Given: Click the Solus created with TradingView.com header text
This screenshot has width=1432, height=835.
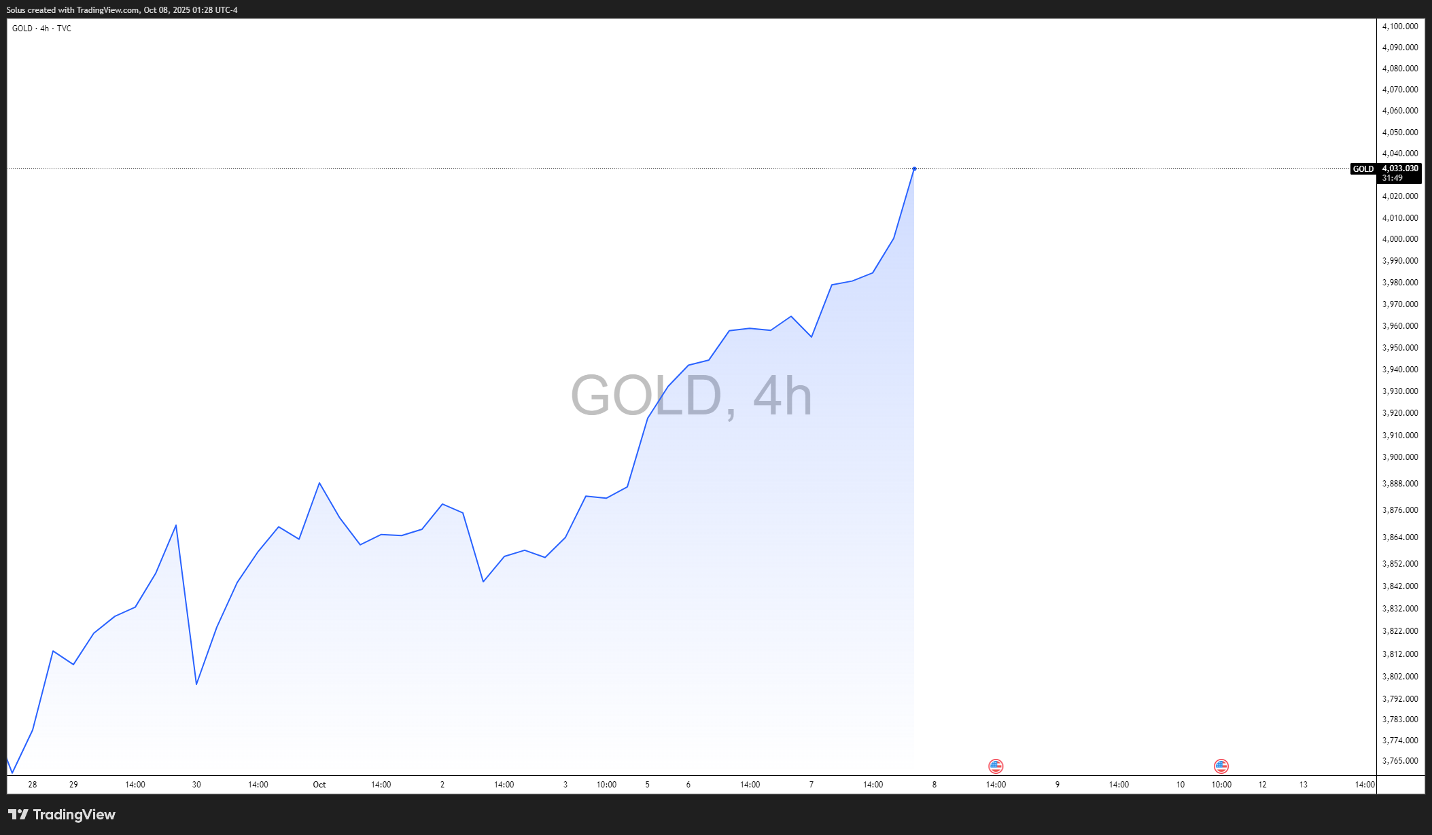Looking at the screenshot, I should coord(122,10).
